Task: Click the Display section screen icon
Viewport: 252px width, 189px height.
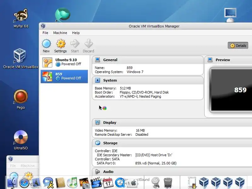Action: coord(98,123)
